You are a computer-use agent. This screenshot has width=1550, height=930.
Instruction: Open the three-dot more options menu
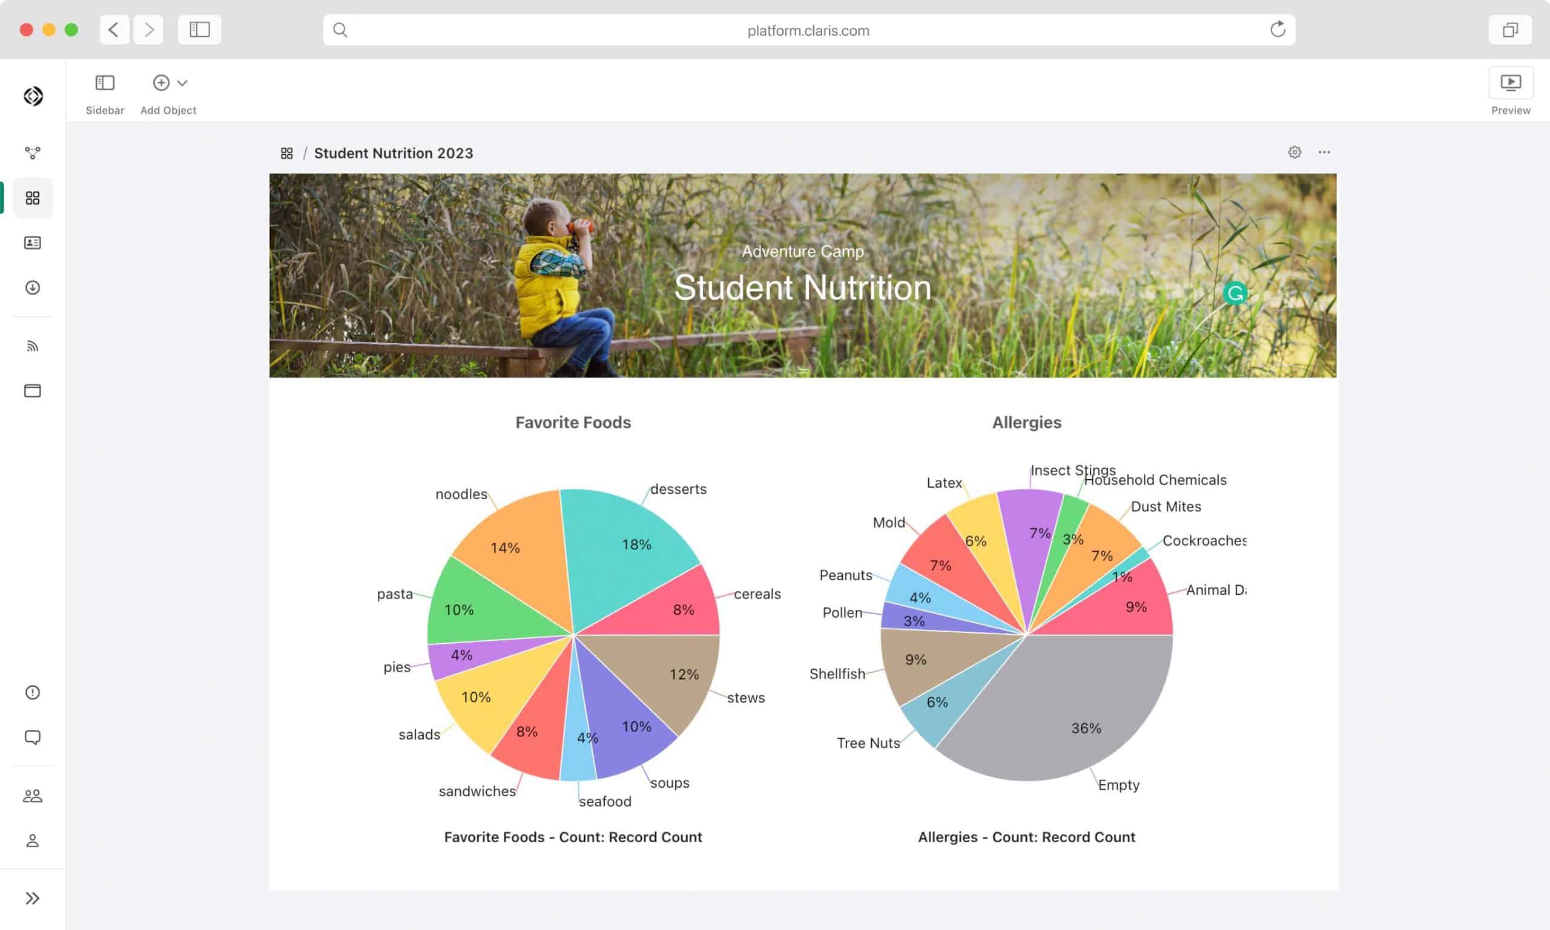click(x=1324, y=152)
